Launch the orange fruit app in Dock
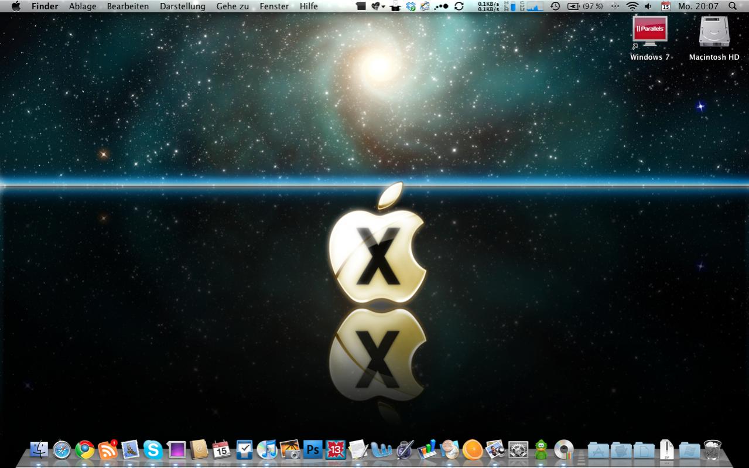749x468 pixels. click(473, 449)
